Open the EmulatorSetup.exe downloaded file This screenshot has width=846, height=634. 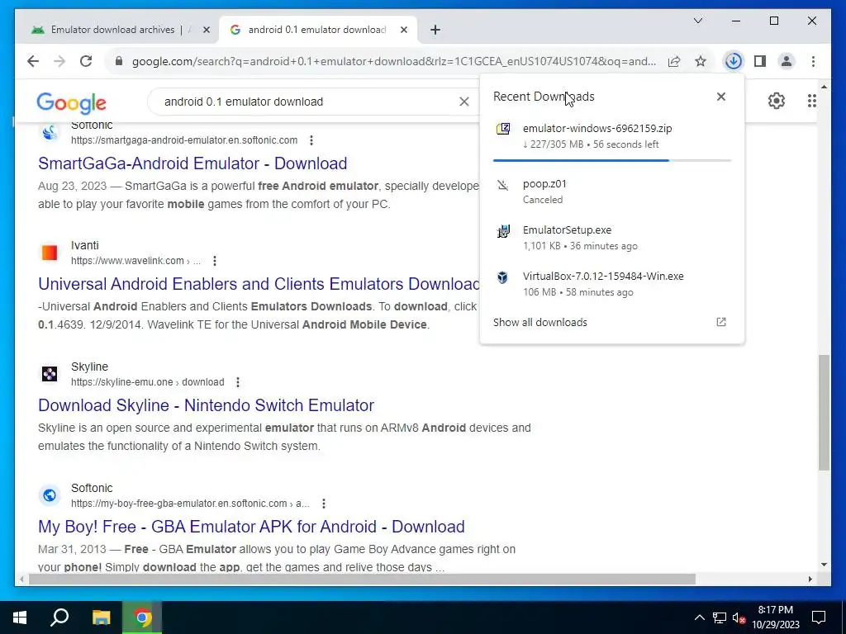point(612,237)
